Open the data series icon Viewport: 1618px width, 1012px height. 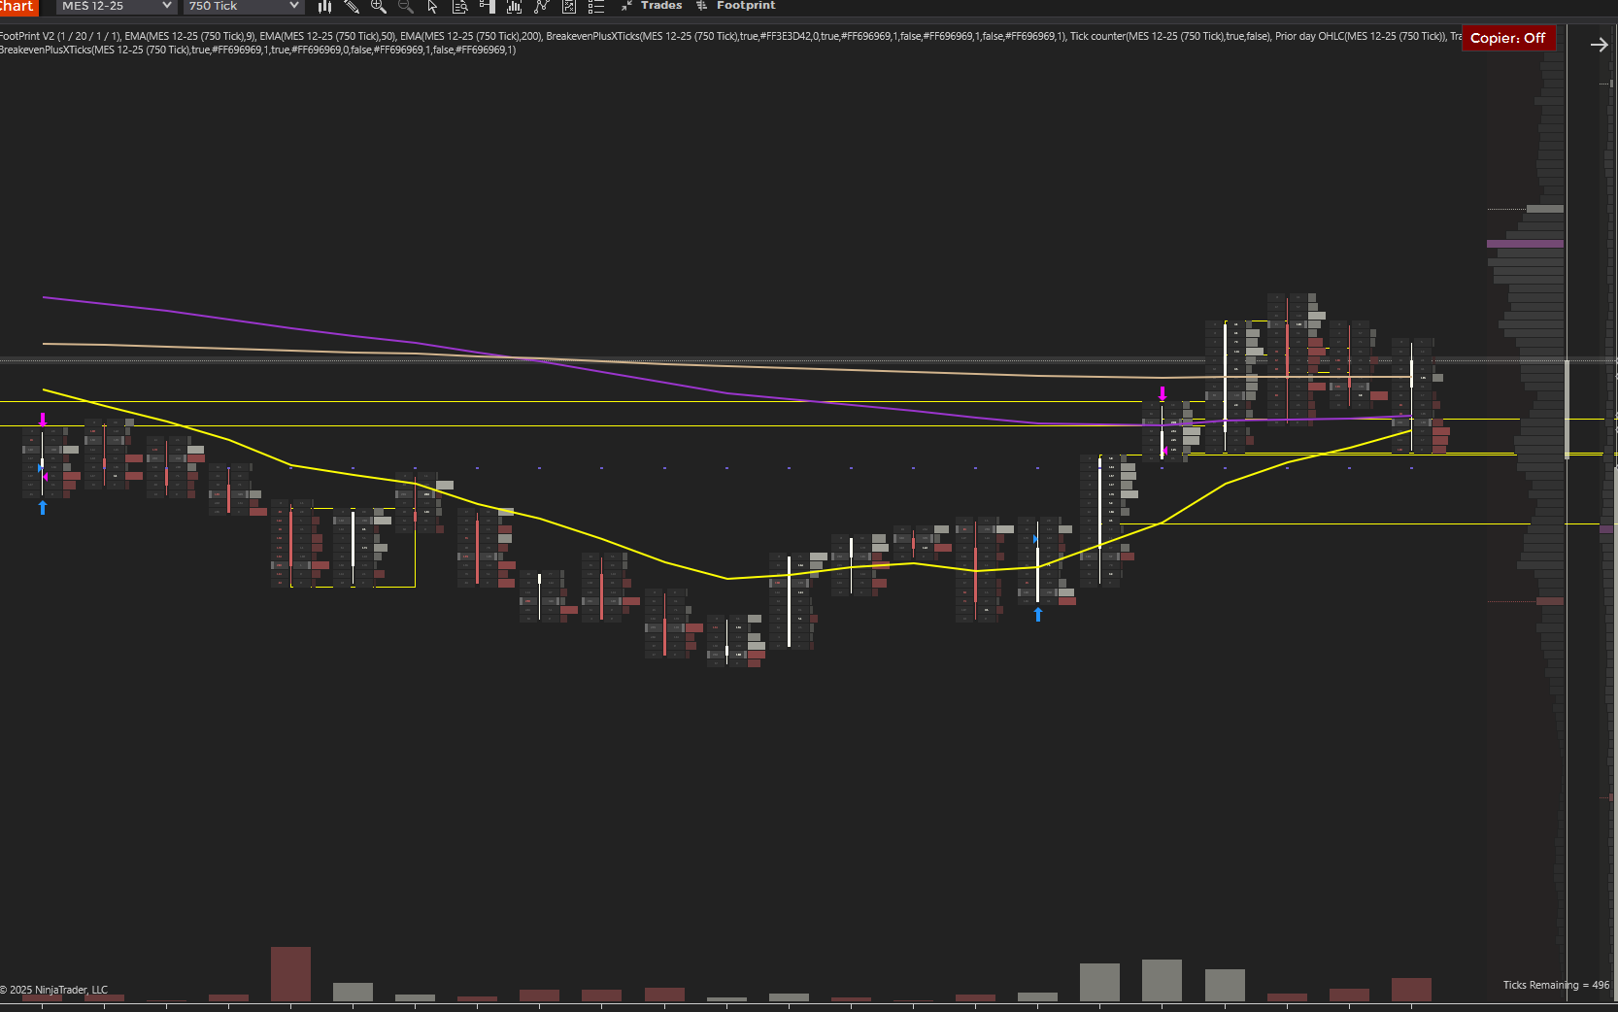(515, 6)
